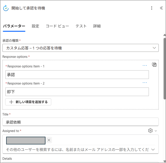Open the テスト tab

(x=81, y=26)
